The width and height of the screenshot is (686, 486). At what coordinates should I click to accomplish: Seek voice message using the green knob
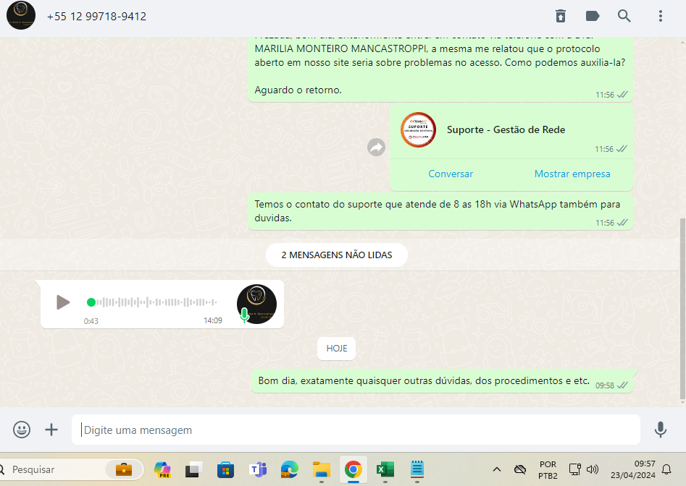pyautogui.click(x=91, y=302)
